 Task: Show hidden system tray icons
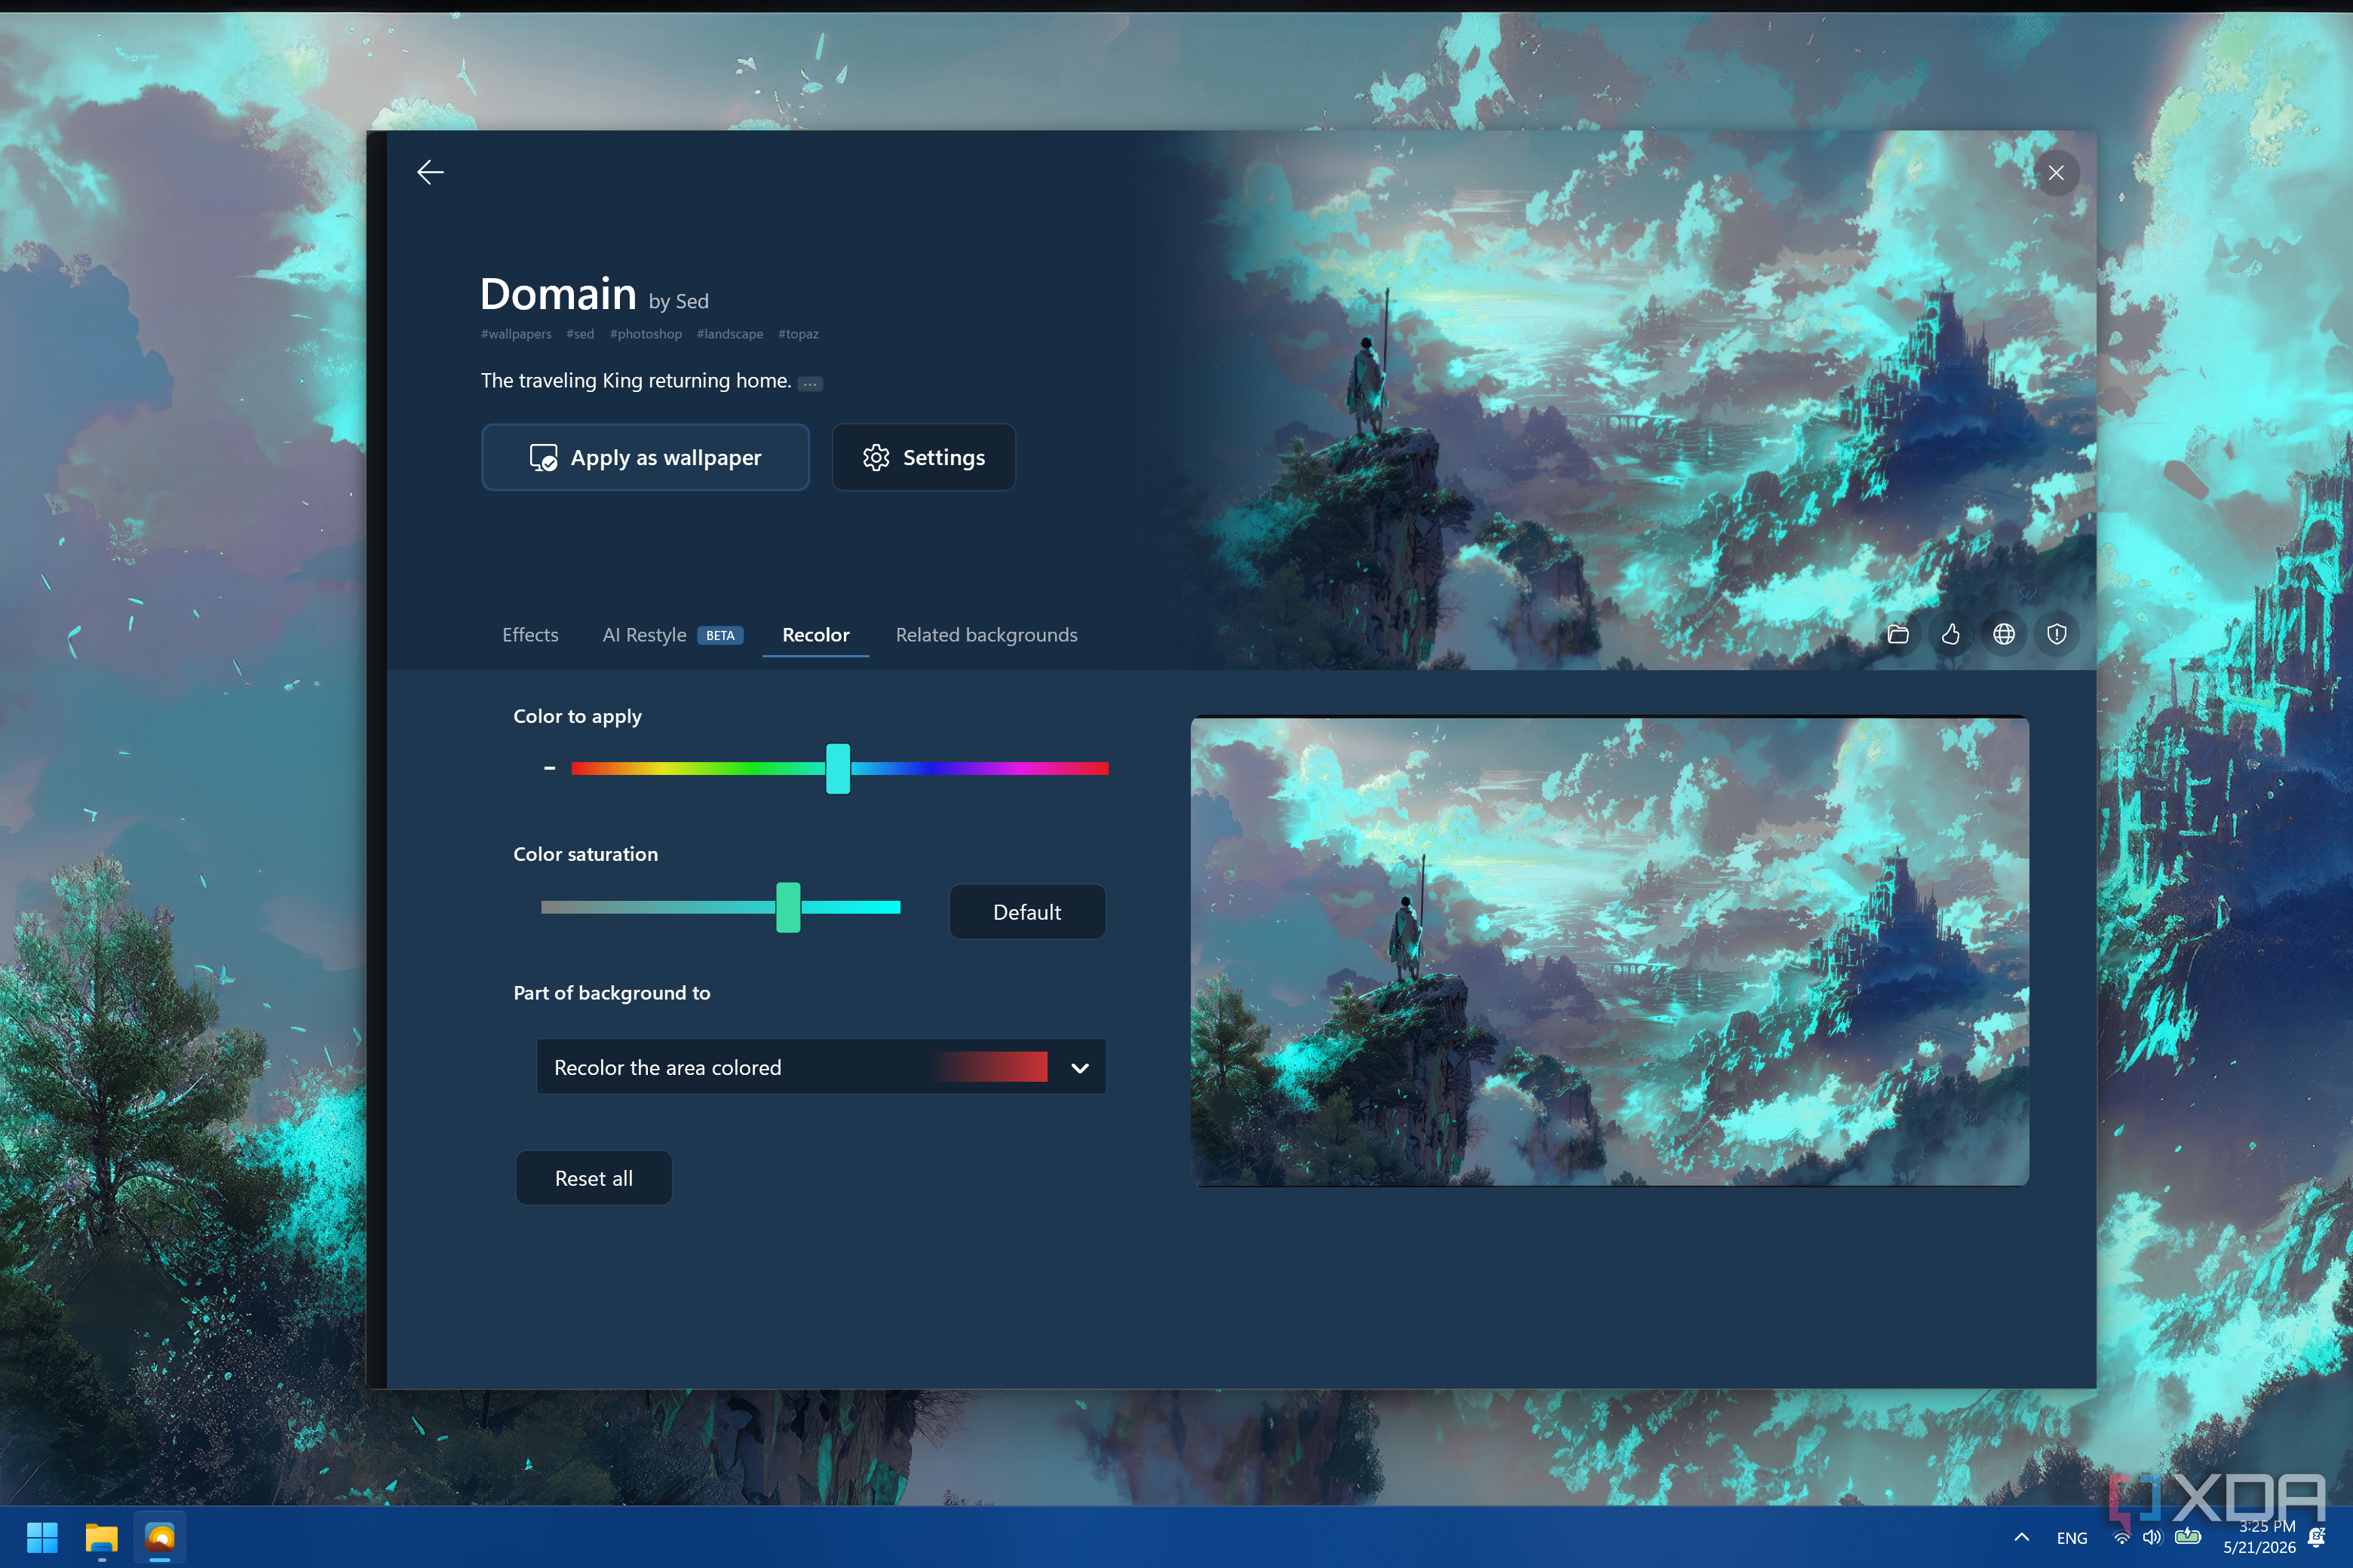coord(2022,1538)
